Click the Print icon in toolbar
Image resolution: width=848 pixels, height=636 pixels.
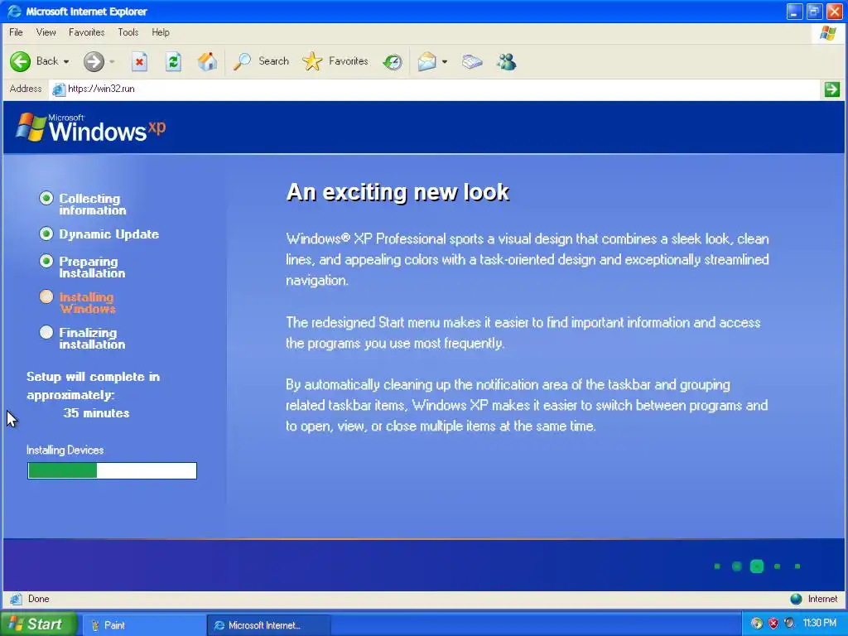pos(472,61)
